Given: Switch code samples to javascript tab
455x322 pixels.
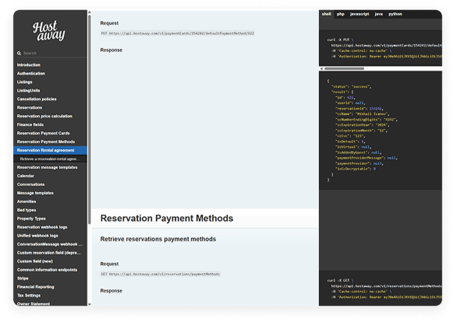Looking at the screenshot, I should click(360, 14).
